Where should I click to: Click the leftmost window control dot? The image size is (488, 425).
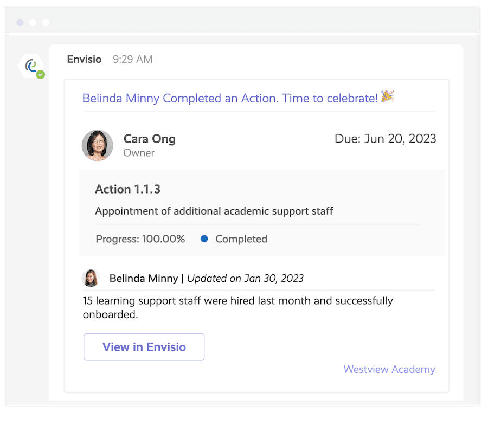pos(20,22)
